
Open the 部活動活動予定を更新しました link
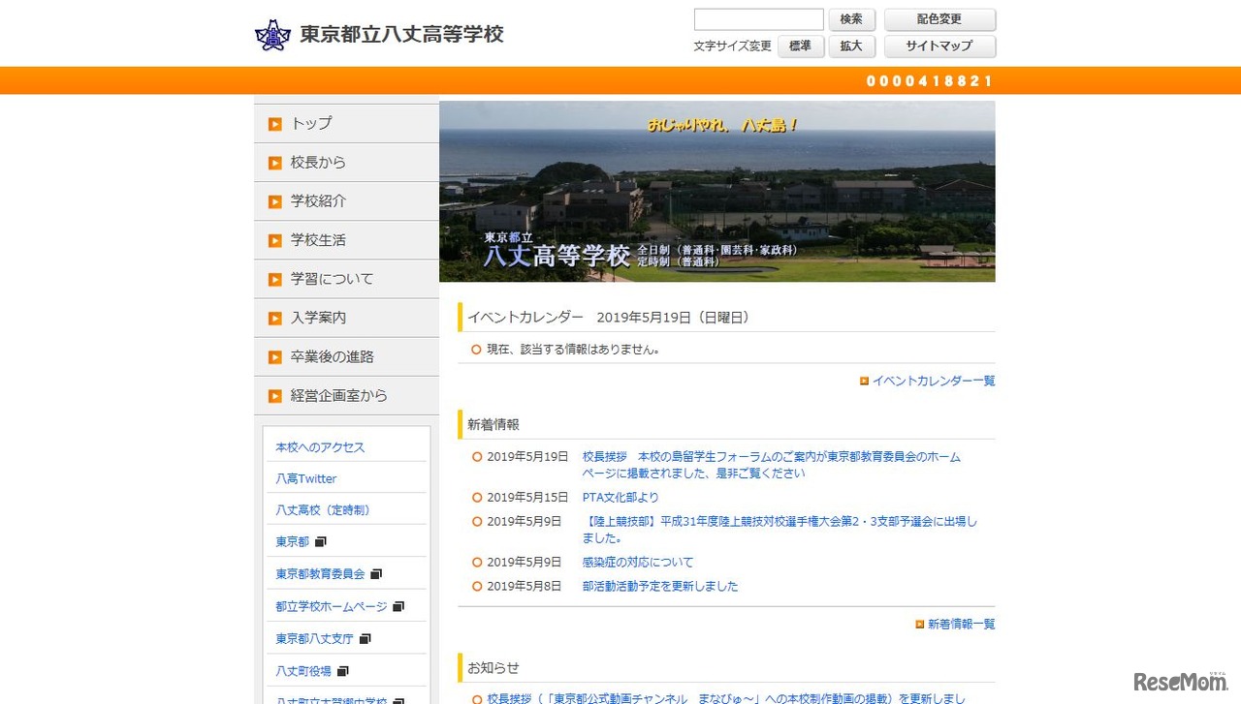[x=659, y=586]
